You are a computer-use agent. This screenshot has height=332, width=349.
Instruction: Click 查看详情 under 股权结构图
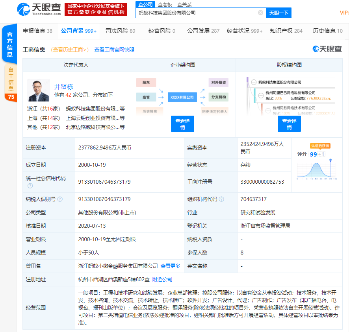click(289, 124)
